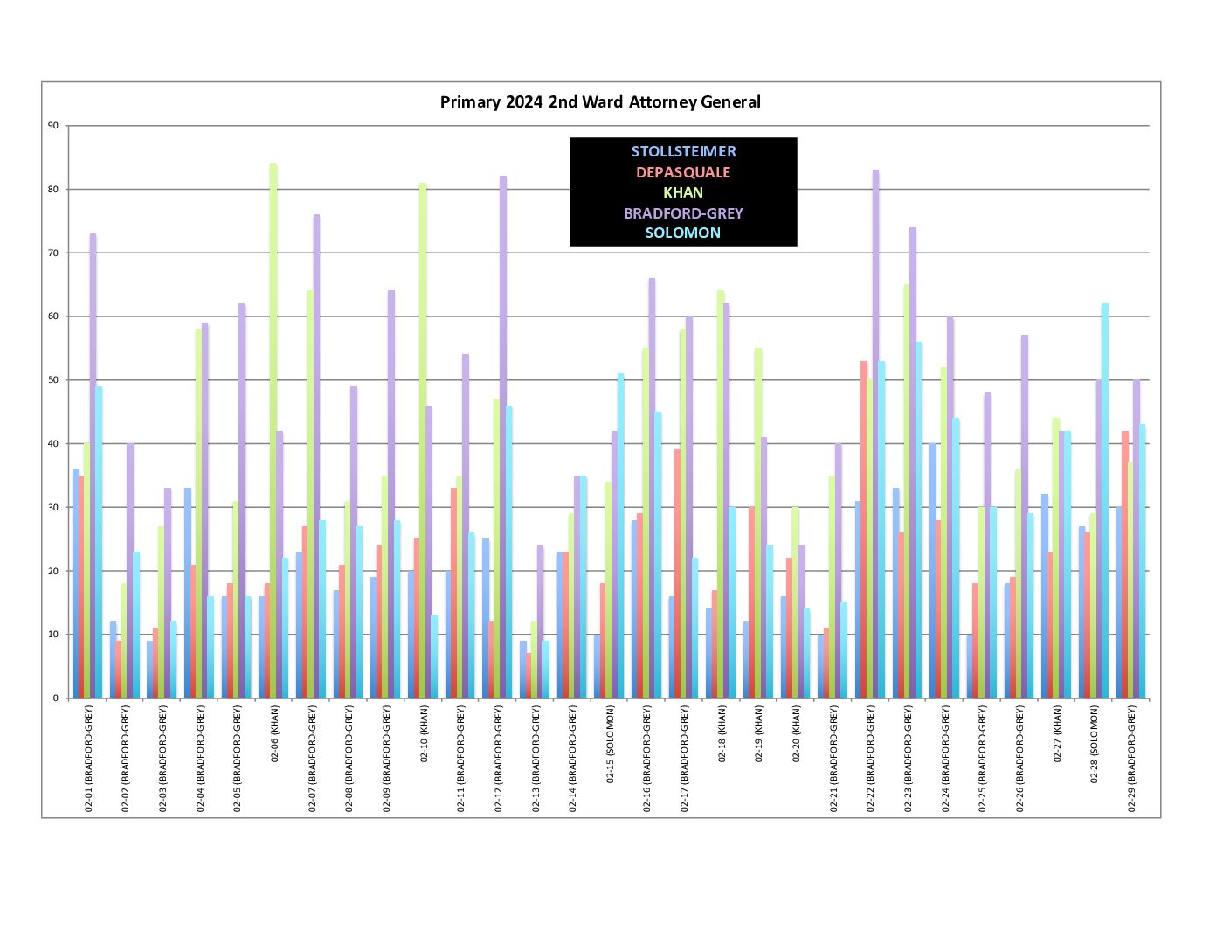Select the red DEPASQUALE bar for 02-22

point(864,529)
